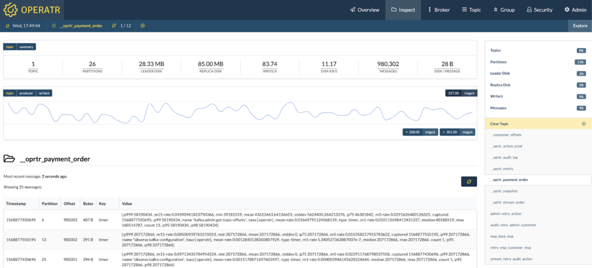592x268 pixels.
Task: Click the 257.00 msgs/s current rate badge
Action: pos(461,93)
